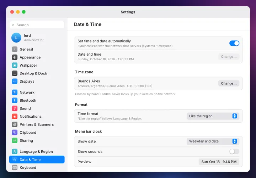Click the Desktop & Dock icon
This screenshot has width=256, height=178.
[x=15, y=73]
